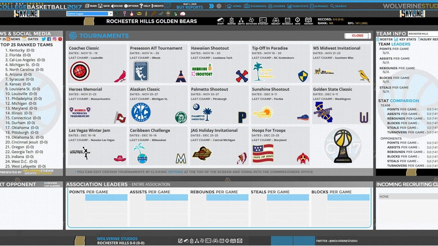The image size is (438, 246).
Task: Click the Buy Reports link
Action: [x=190, y=7]
